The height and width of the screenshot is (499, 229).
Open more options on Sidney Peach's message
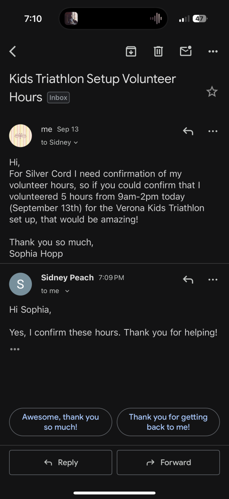tap(213, 280)
